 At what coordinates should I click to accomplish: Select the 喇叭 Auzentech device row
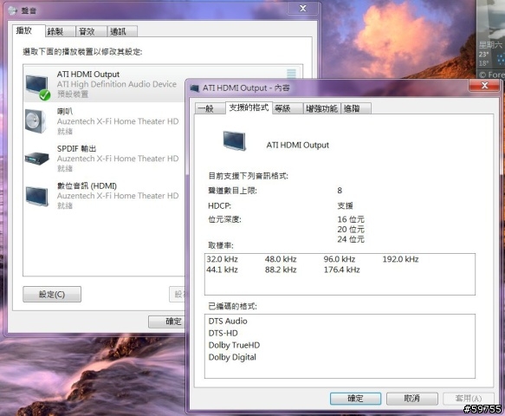105,121
